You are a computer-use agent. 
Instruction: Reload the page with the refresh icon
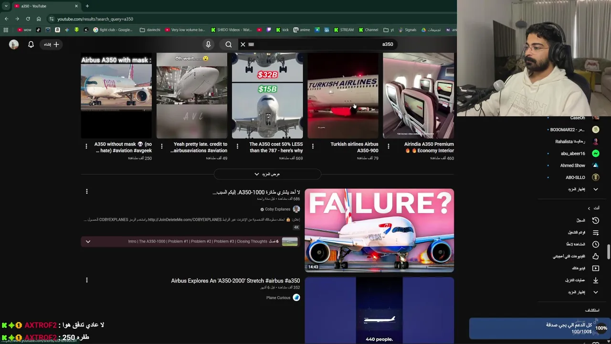28,19
